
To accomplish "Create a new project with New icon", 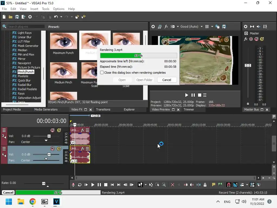I will point(4,17).
